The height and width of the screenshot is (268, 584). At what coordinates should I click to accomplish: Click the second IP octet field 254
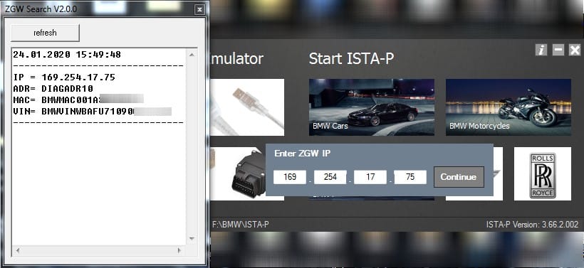[330, 177]
